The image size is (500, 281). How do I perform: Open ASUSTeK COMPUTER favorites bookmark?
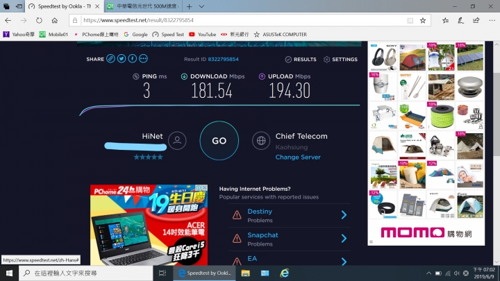coord(281,35)
